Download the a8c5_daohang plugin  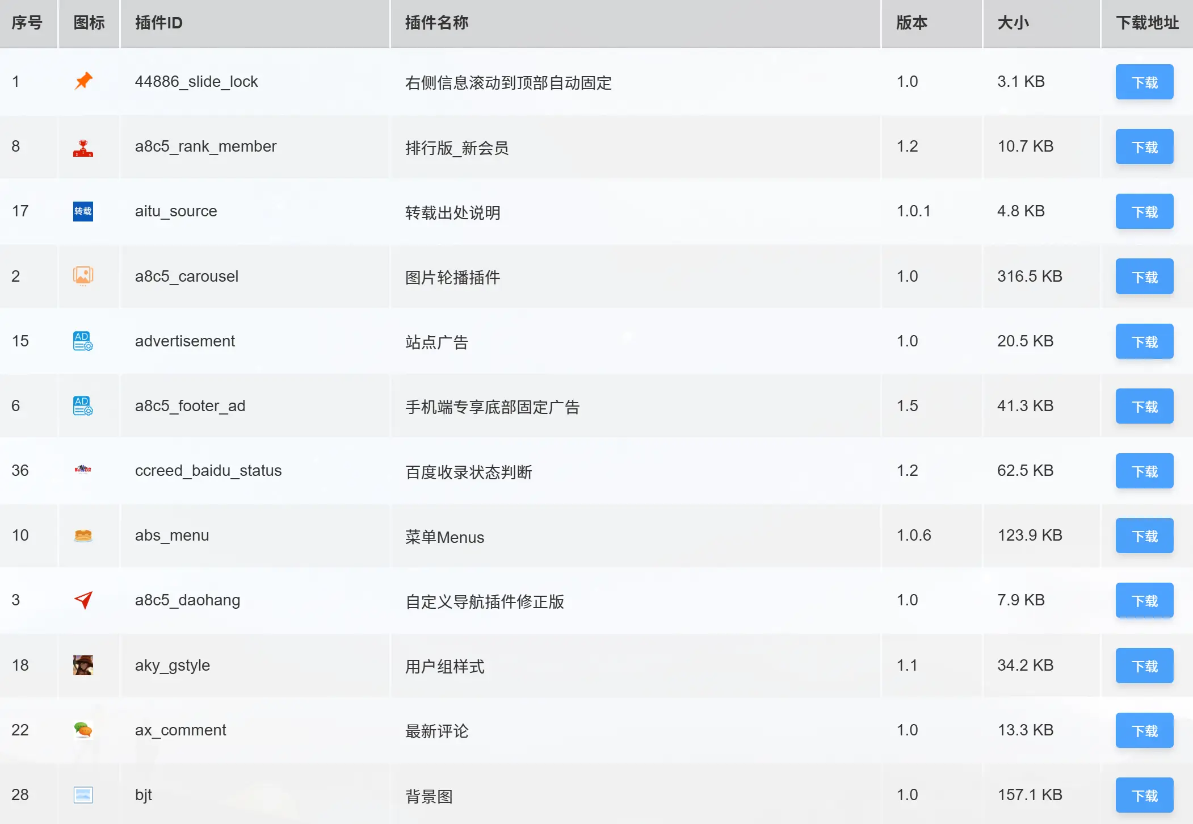(x=1144, y=600)
